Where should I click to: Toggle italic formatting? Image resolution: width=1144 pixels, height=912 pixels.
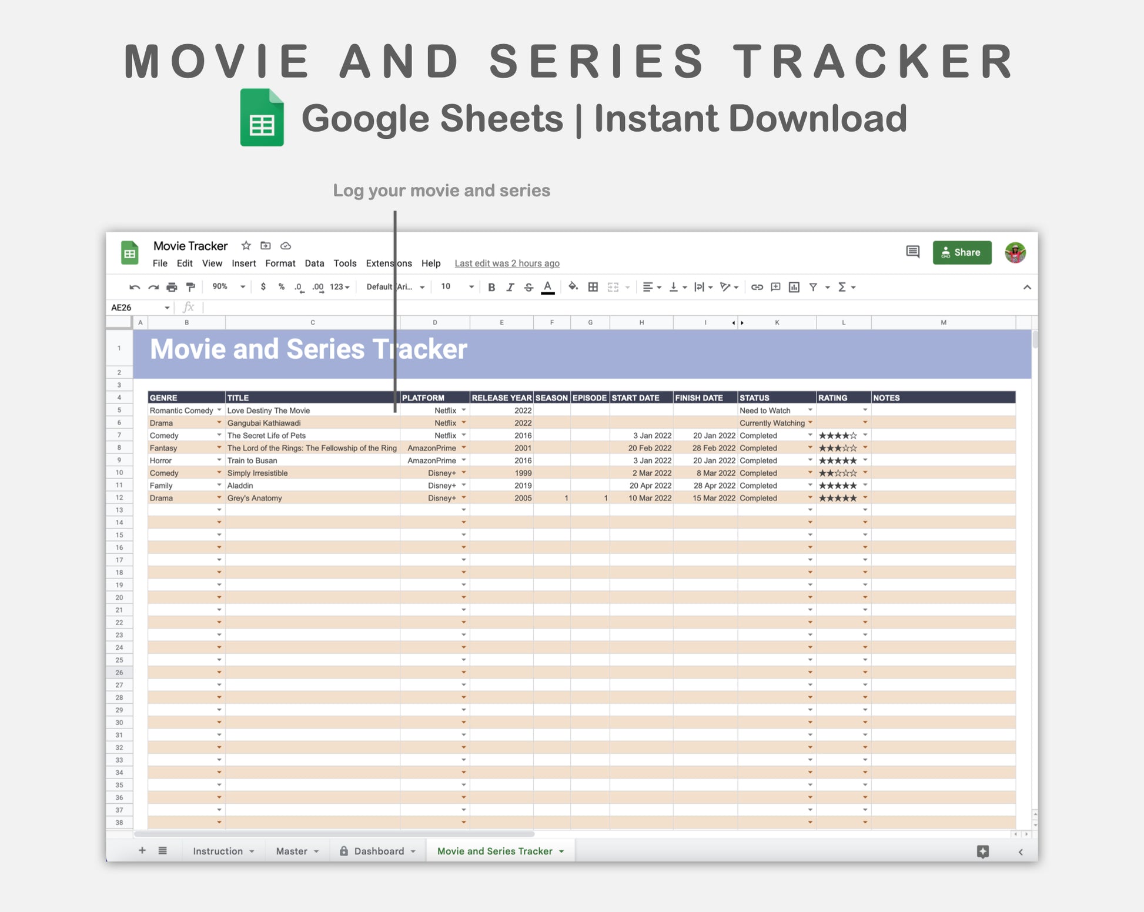click(x=510, y=287)
